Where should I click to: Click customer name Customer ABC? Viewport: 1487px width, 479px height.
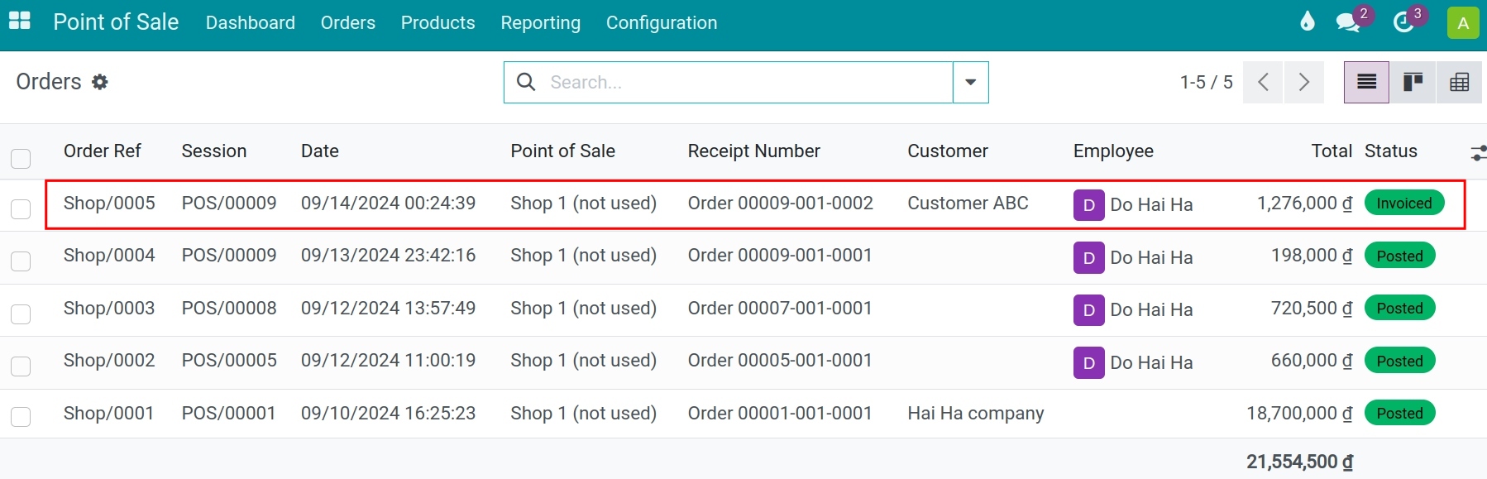pyautogui.click(x=968, y=204)
